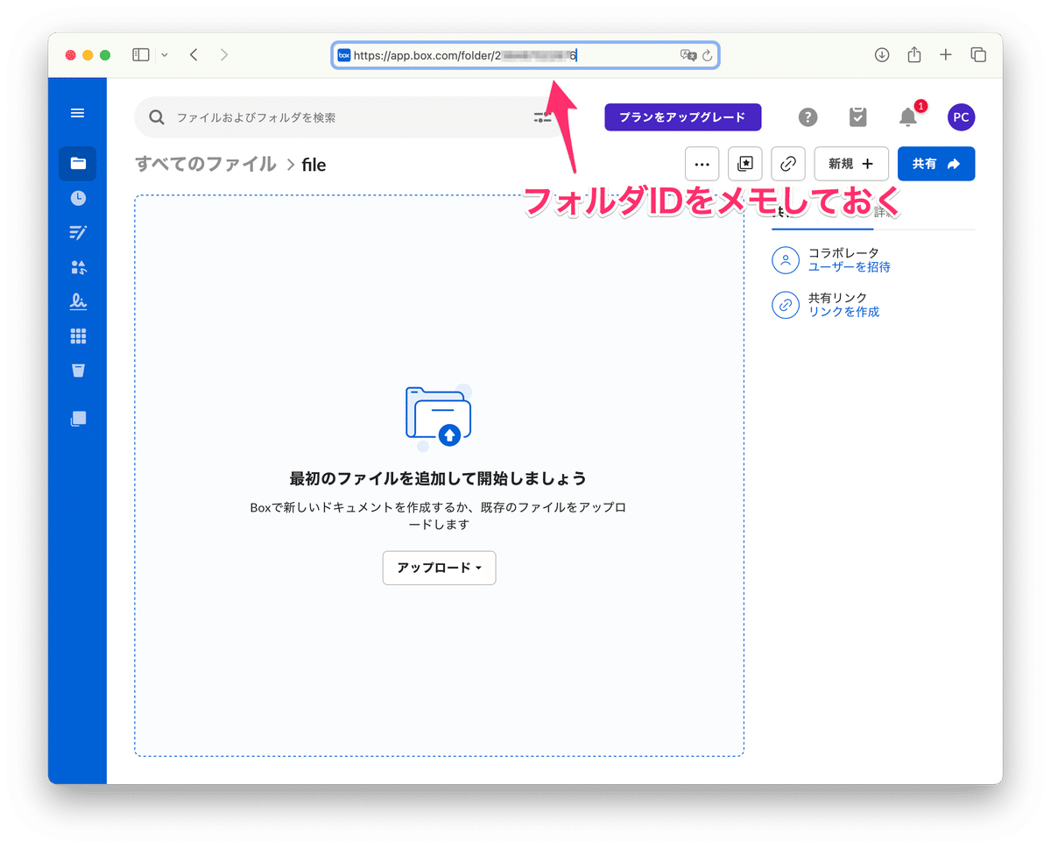Click the PC account avatar
1051x848 pixels.
click(961, 117)
